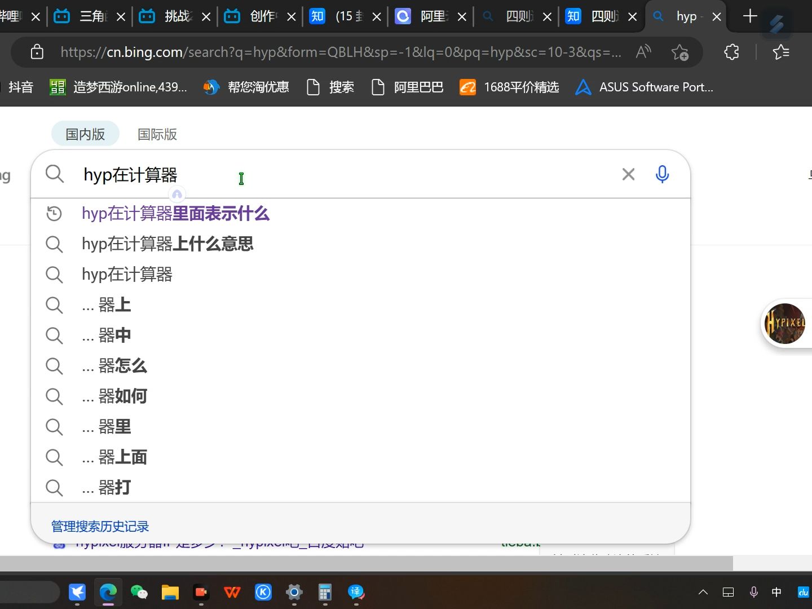Screen dimensions: 812x609
Task: Select suggestion hyp在计算器里面表示什么
Action: click(175, 214)
